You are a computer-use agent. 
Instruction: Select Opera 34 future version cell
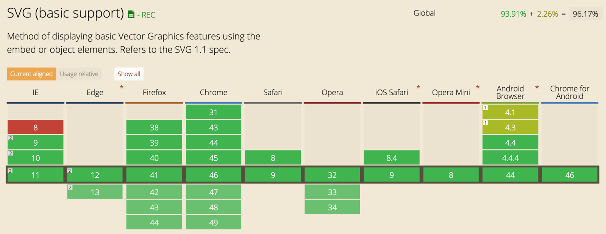click(x=332, y=207)
